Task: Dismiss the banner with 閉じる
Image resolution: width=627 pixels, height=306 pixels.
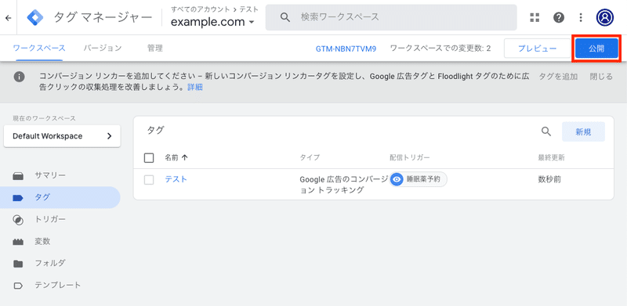Action: pos(601,76)
